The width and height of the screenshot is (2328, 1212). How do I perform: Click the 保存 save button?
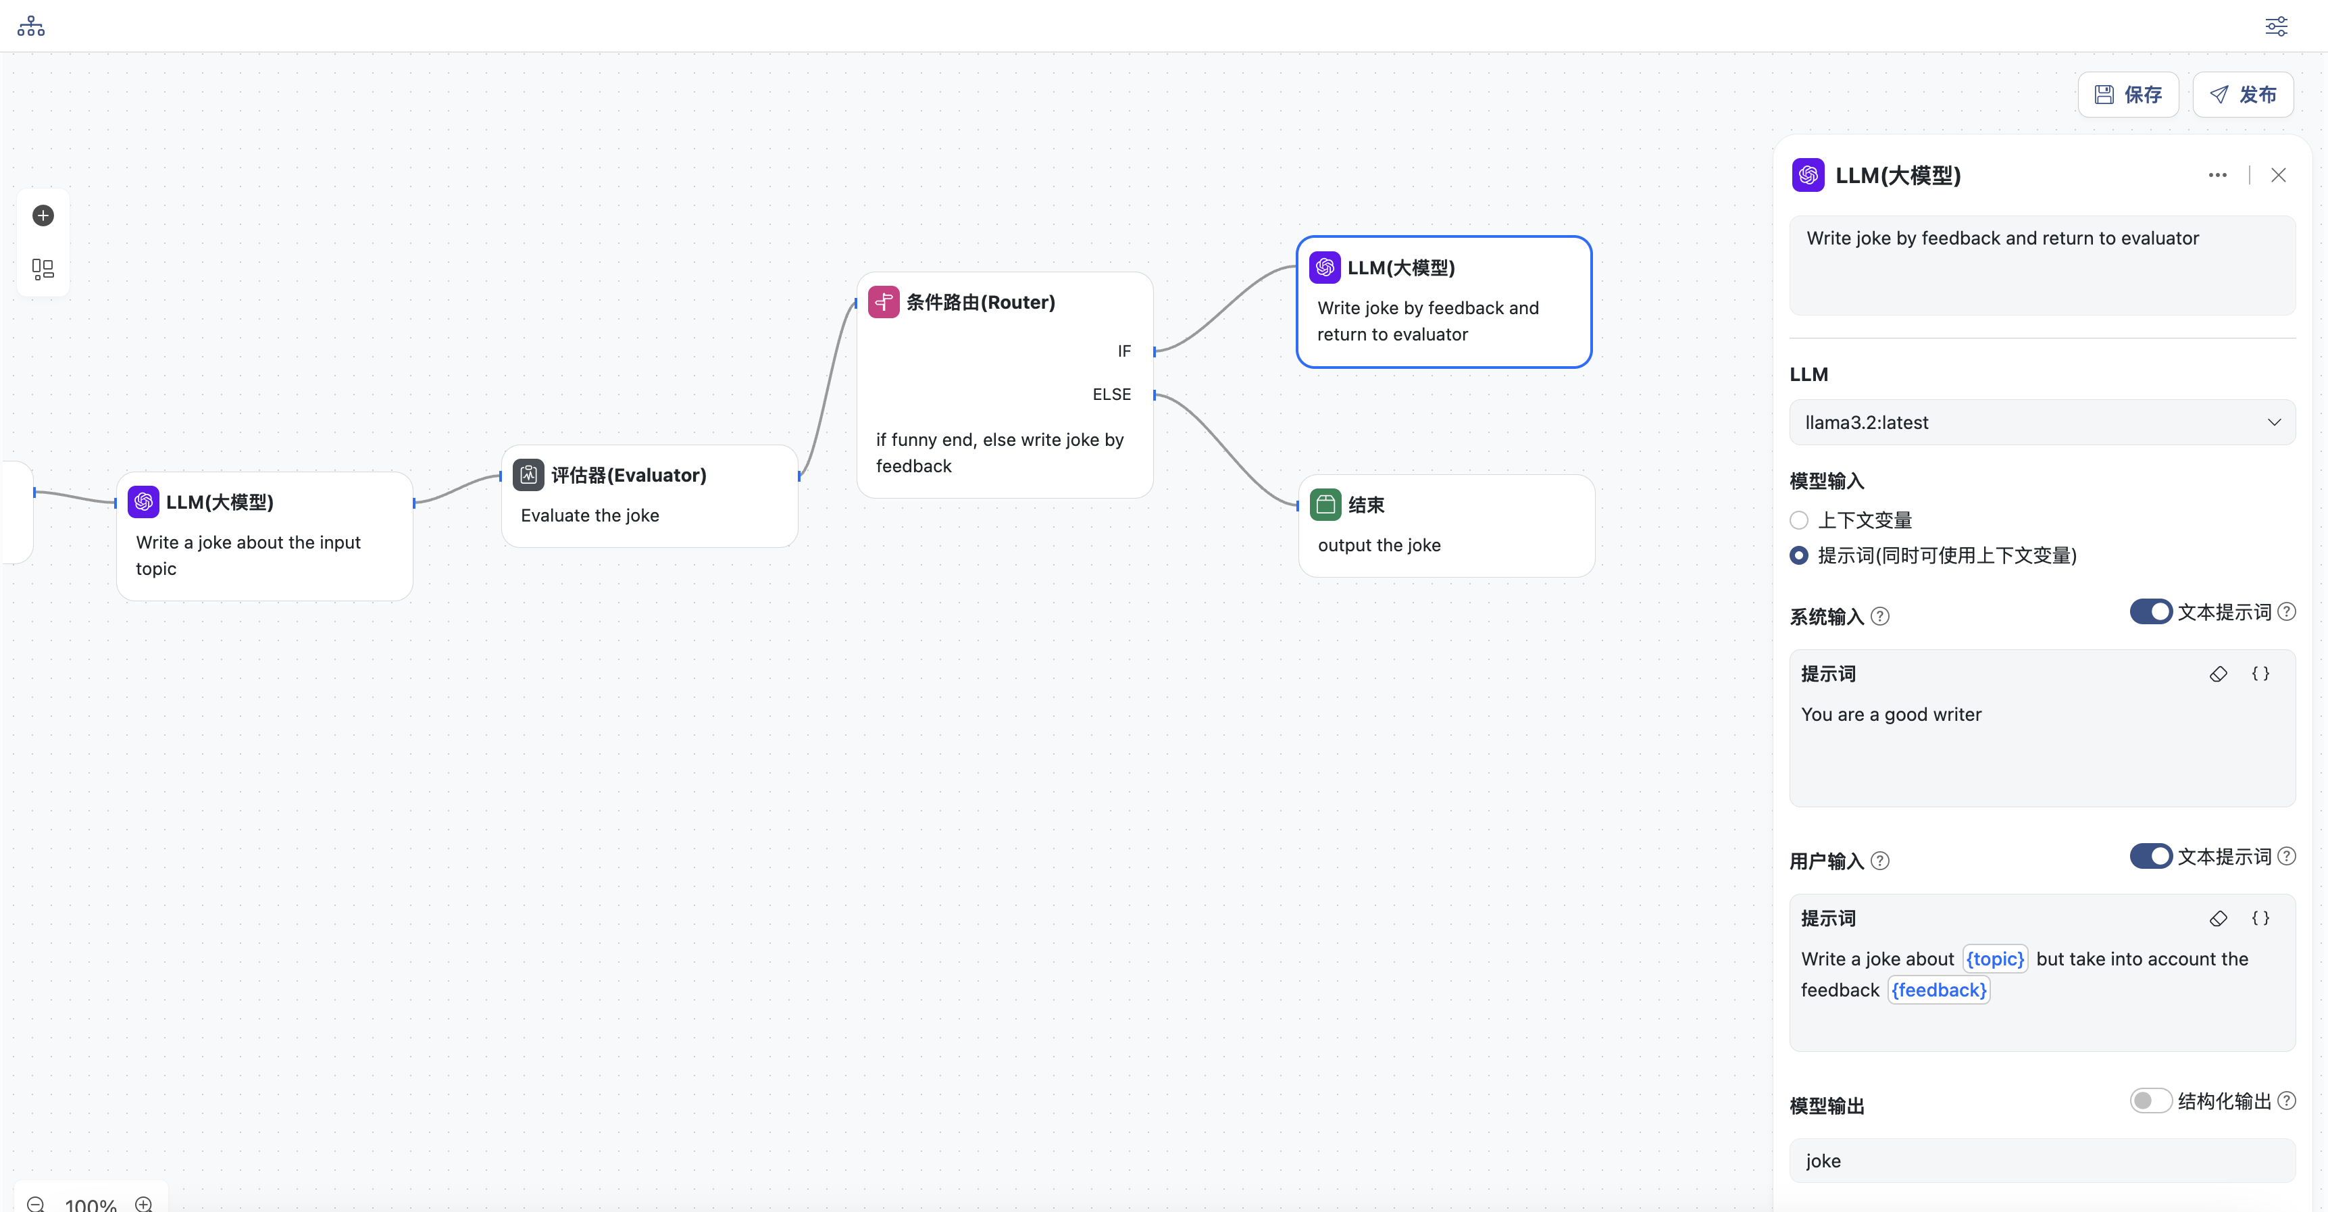[x=2127, y=95]
